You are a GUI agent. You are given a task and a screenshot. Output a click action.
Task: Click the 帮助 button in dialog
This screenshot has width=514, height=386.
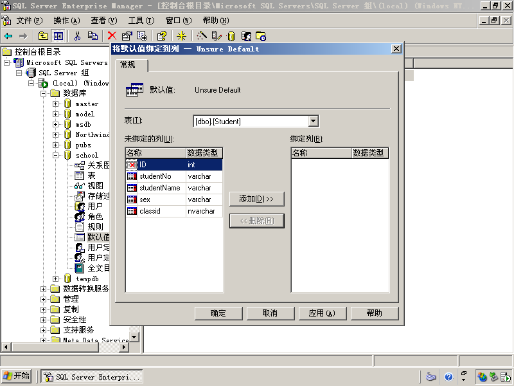coord(375,313)
